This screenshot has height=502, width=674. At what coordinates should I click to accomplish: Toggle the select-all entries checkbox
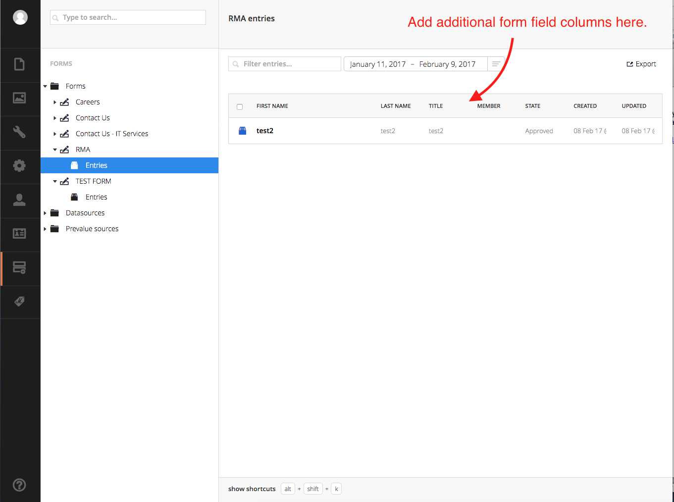[240, 106]
